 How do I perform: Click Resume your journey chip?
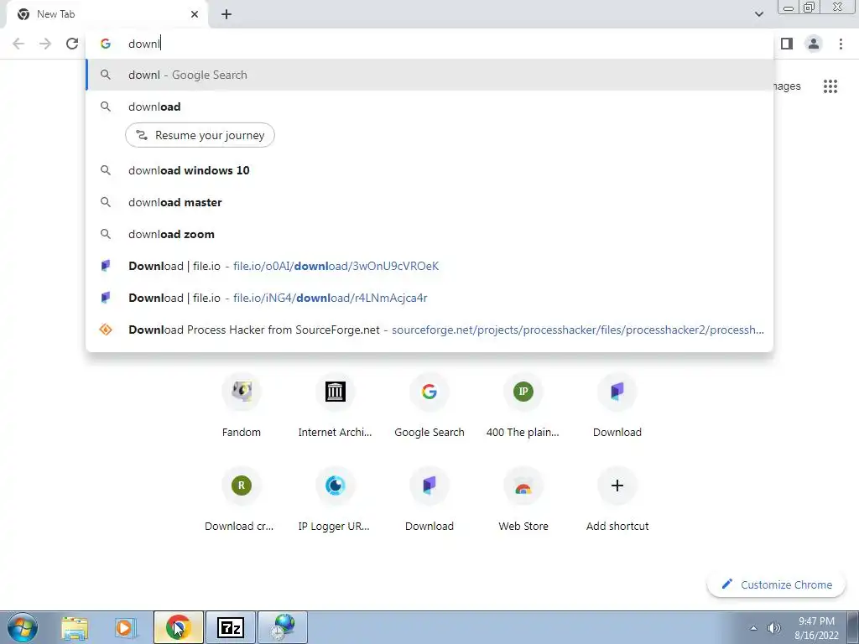pyautogui.click(x=200, y=135)
